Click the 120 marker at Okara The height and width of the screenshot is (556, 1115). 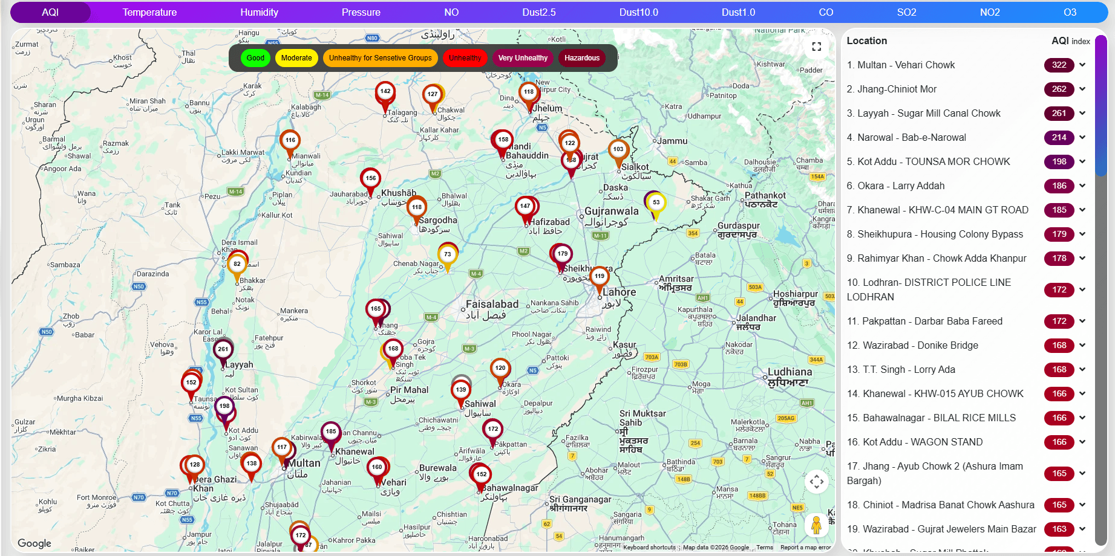(x=500, y=373)
